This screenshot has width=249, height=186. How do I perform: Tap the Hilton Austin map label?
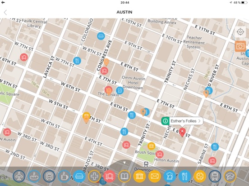pos(166,160)
